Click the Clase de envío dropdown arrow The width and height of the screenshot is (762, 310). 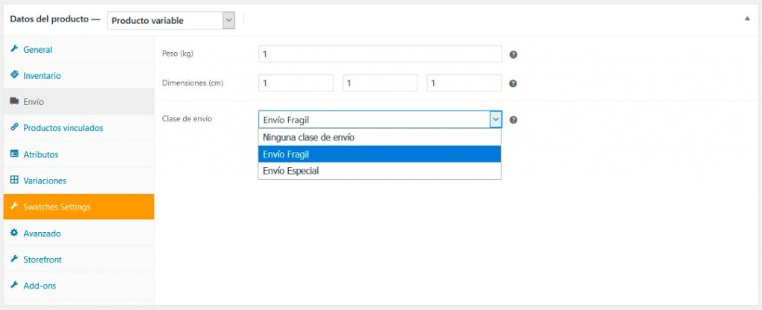point(495,120)
